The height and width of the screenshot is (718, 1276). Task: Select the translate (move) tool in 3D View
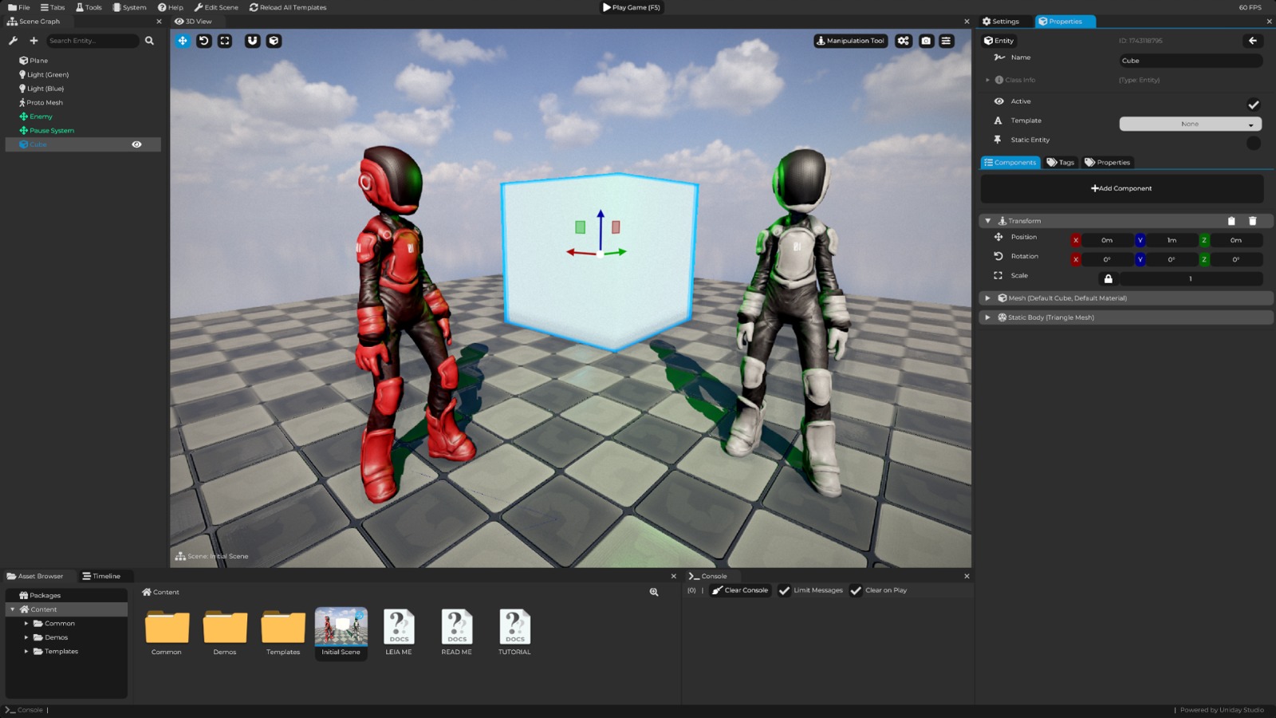pyautogui.click(x=183, y=41)
